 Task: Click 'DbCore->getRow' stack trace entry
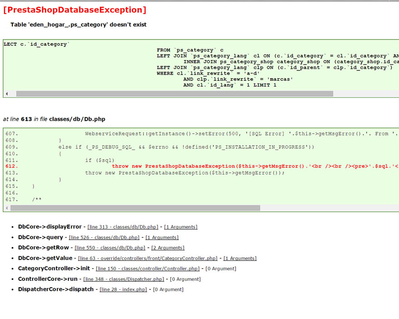click(x=44, y=248)
